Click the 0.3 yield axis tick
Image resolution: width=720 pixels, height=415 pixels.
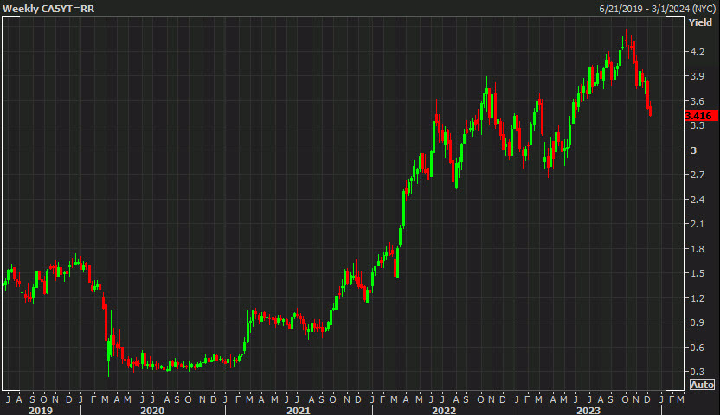[x=697, y=372]
